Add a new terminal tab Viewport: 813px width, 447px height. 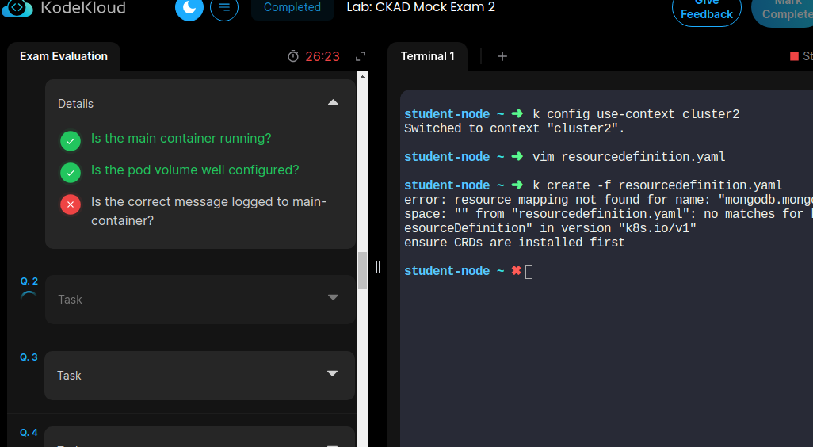pyautogui.click(x=502, y=56)
